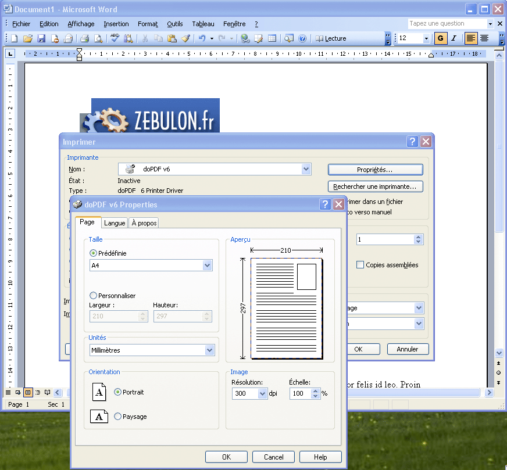Screen dimensions: 507x470
Task: Click the Undo arrow icon
Action: pyautogui.click(x=202, y=38)
